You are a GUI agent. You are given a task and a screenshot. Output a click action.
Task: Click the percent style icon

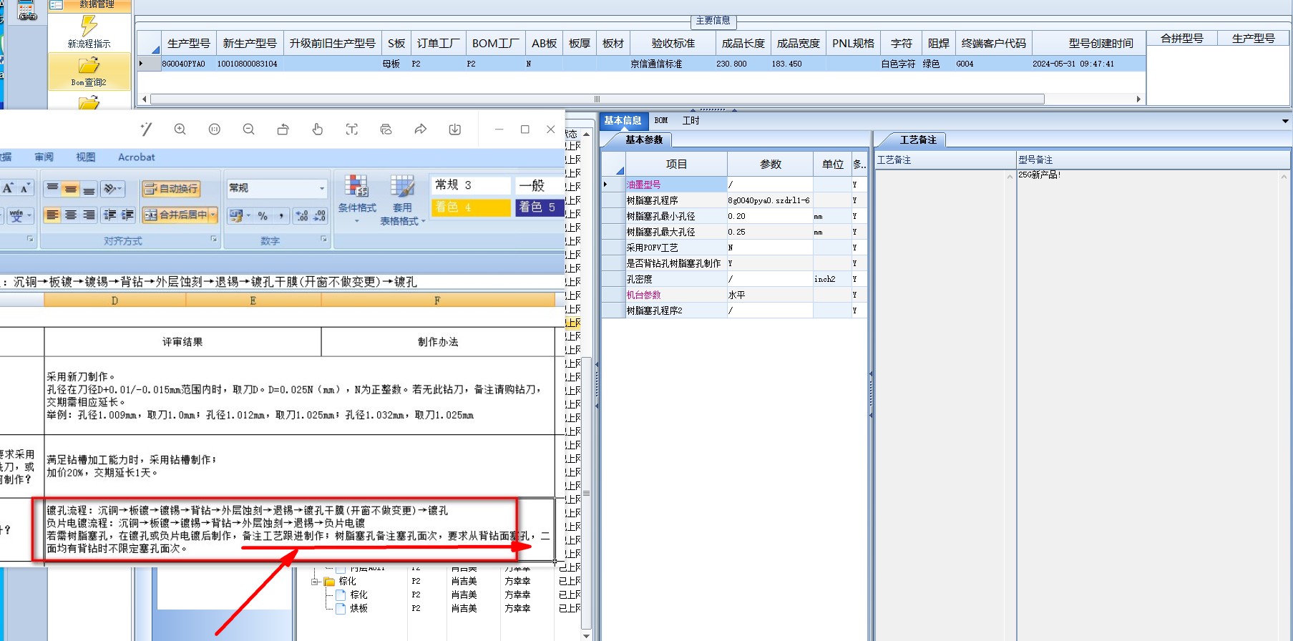263,215
